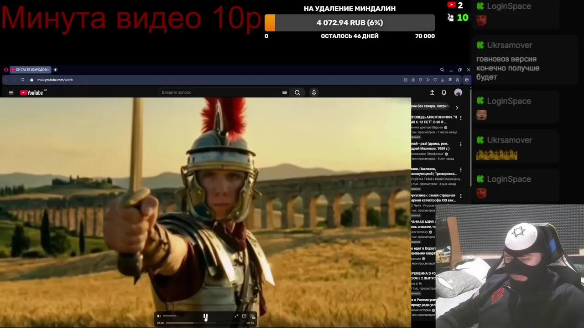Click the site lock icon in address bar
The height and width of the screenshot is (328, 584).
[31, 80]
